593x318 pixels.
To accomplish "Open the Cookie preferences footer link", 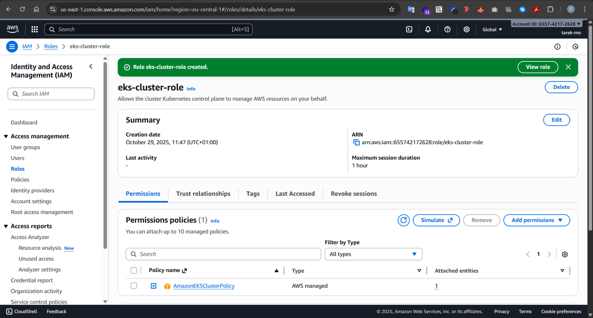I will coord(561,312).
